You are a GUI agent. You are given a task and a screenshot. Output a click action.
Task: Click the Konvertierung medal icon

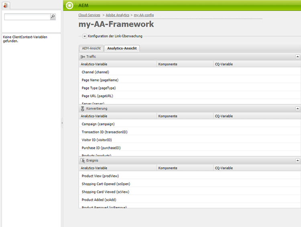click(x=83, y=108)
